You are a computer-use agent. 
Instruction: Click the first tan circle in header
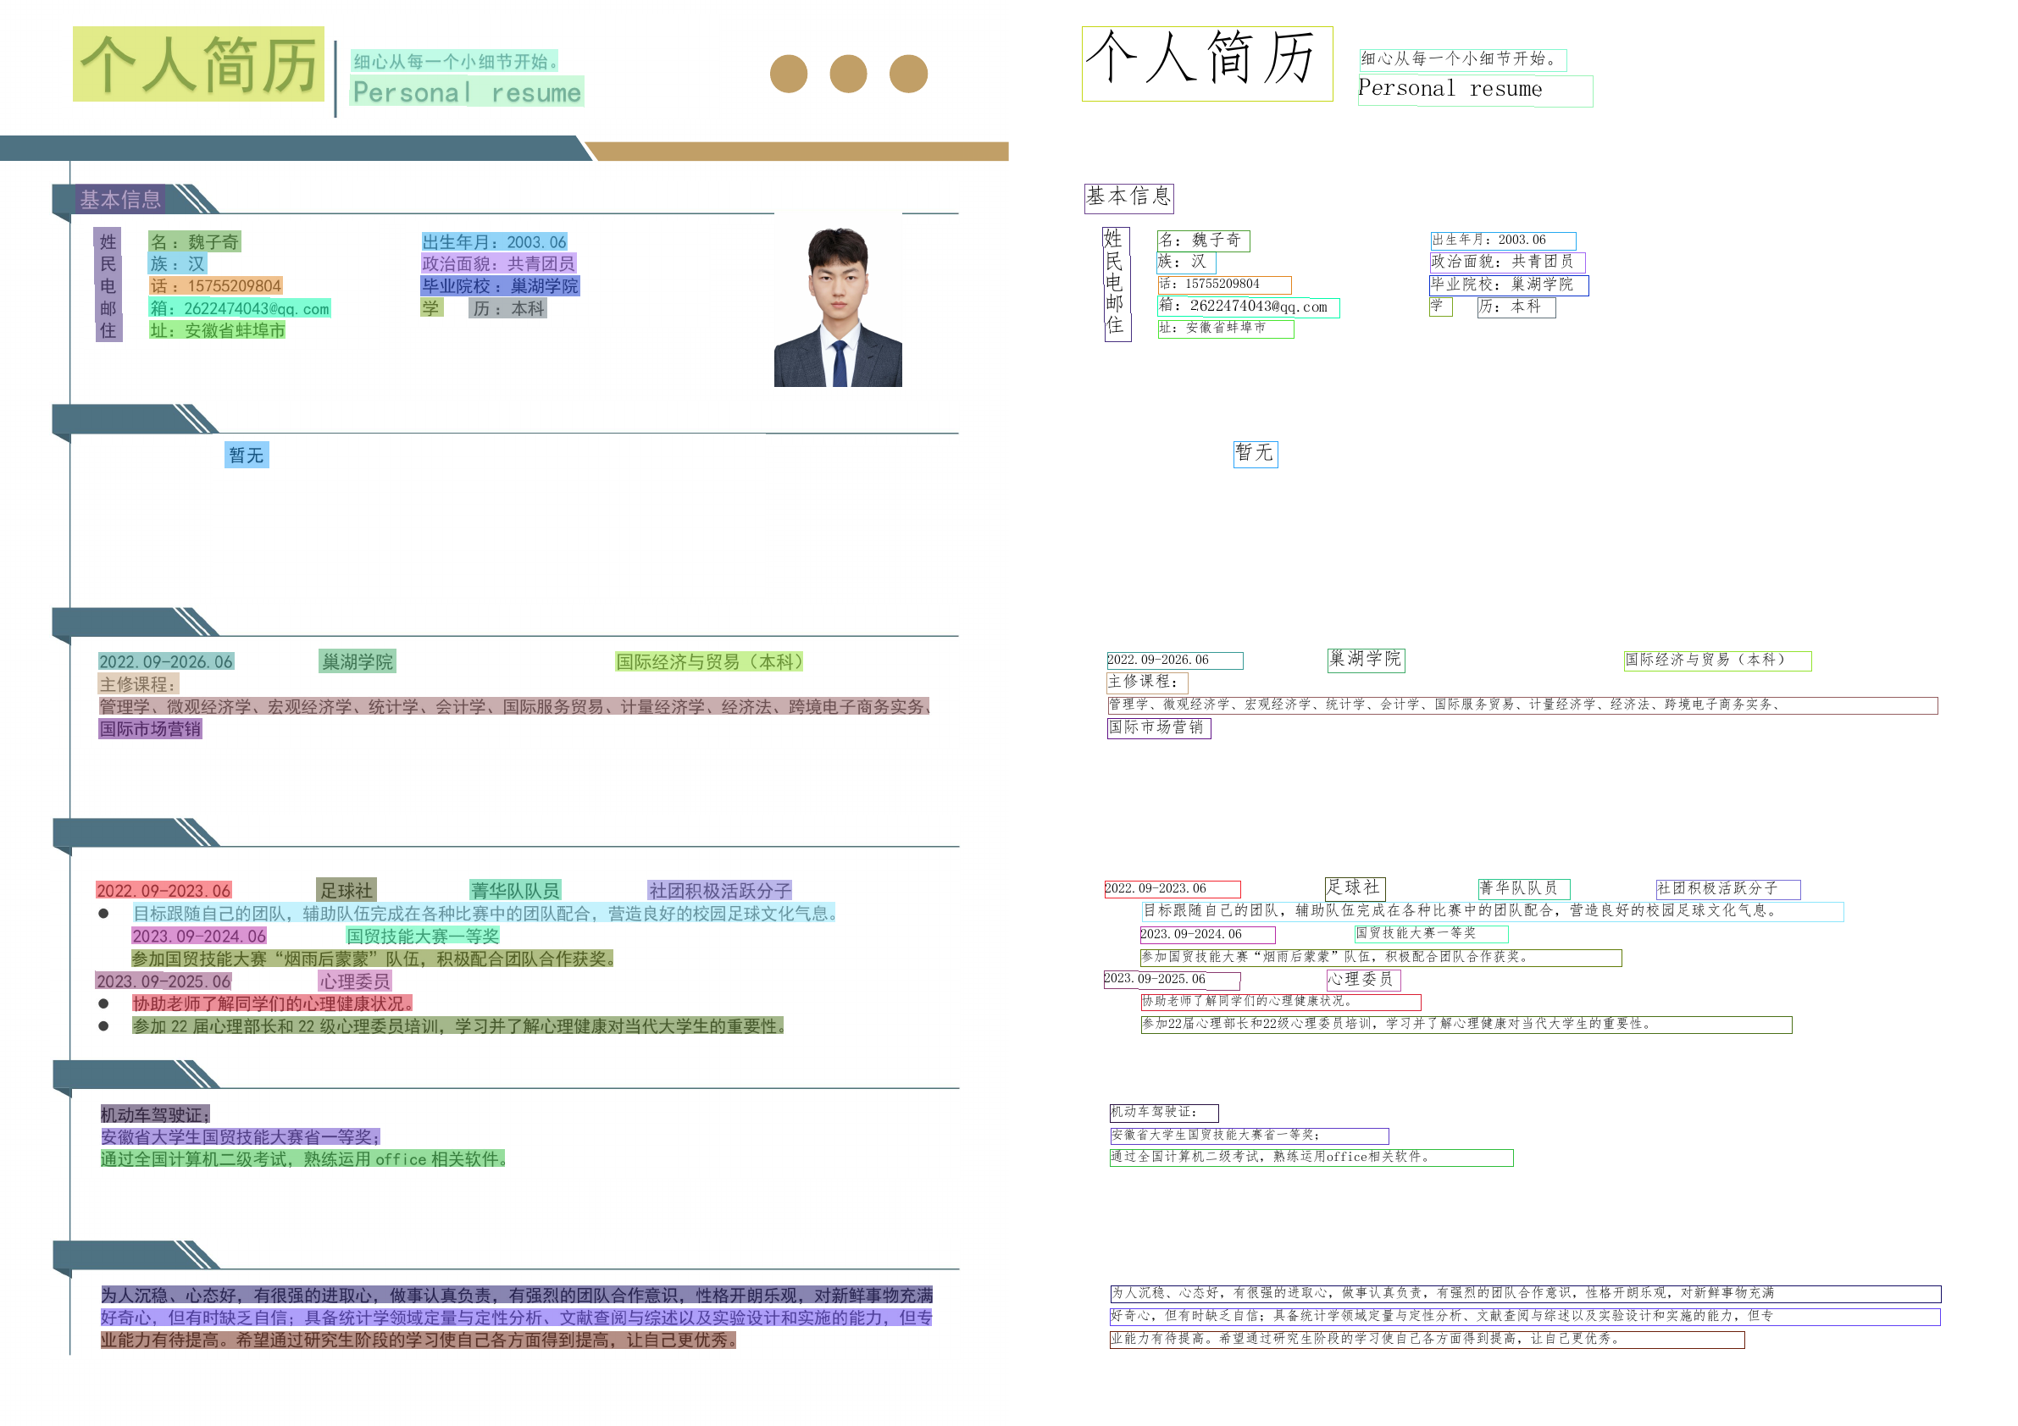tap(789, 74)
